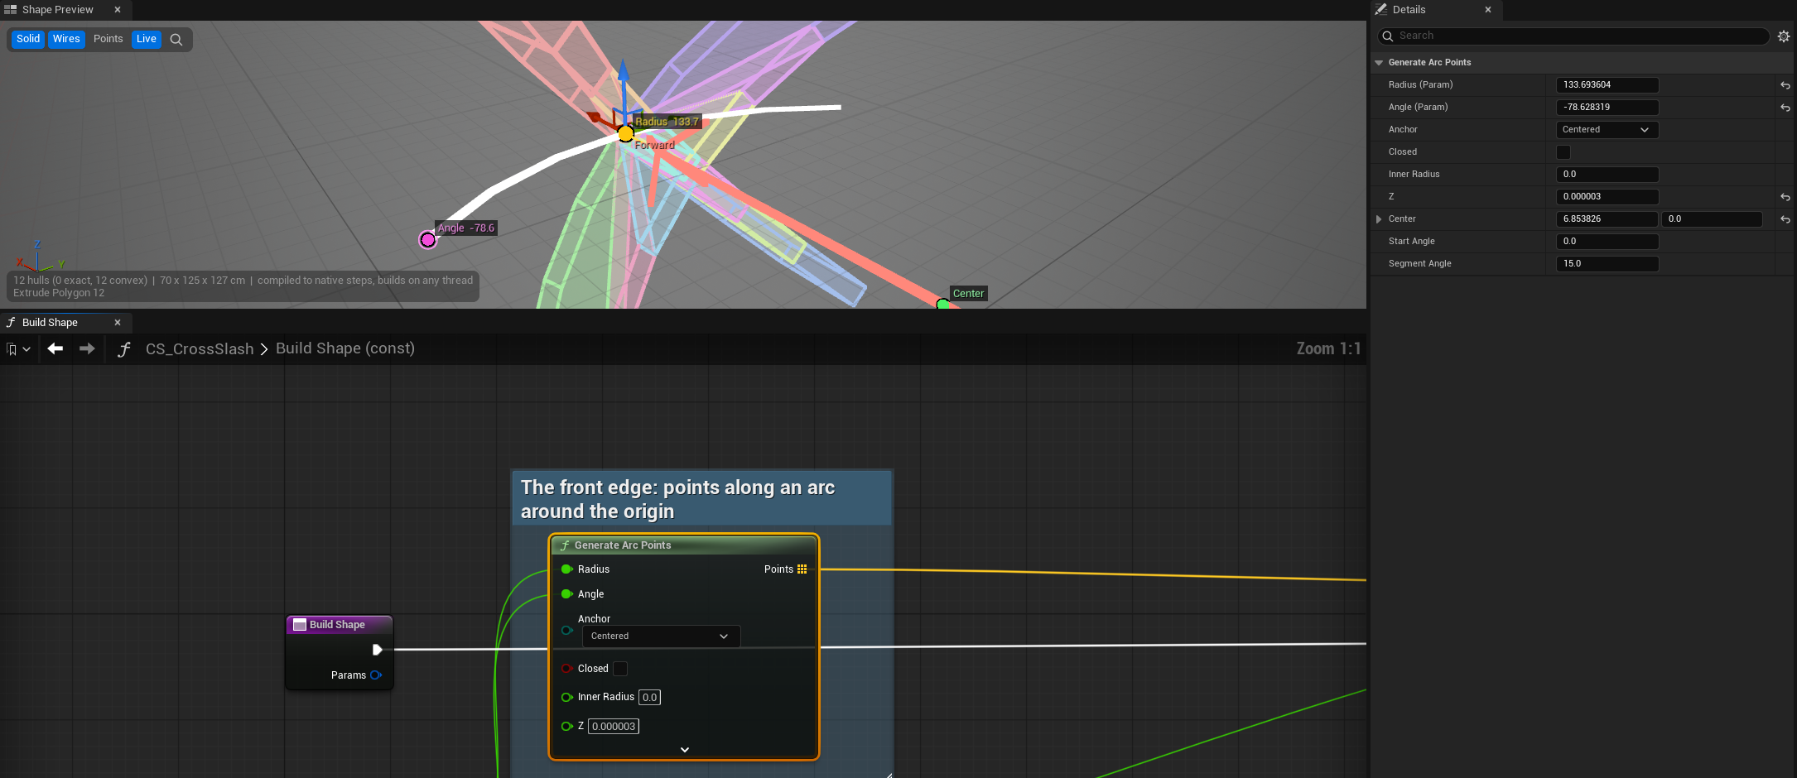Switch to the Details tab
This screenshot has width=1797, height=778.
click(x=1409, y=10)
